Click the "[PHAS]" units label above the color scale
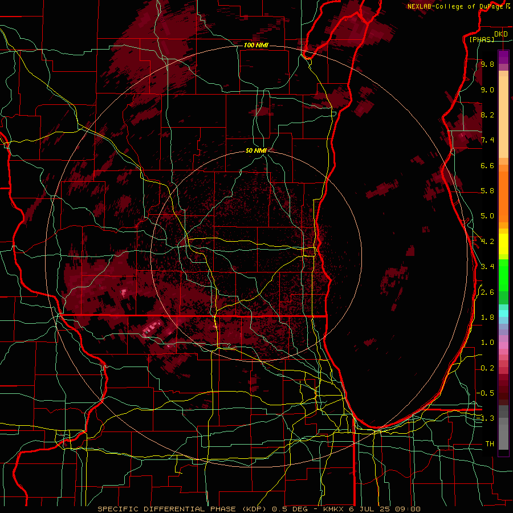Screen dimensions: 513x513 (x=482, y=39)
